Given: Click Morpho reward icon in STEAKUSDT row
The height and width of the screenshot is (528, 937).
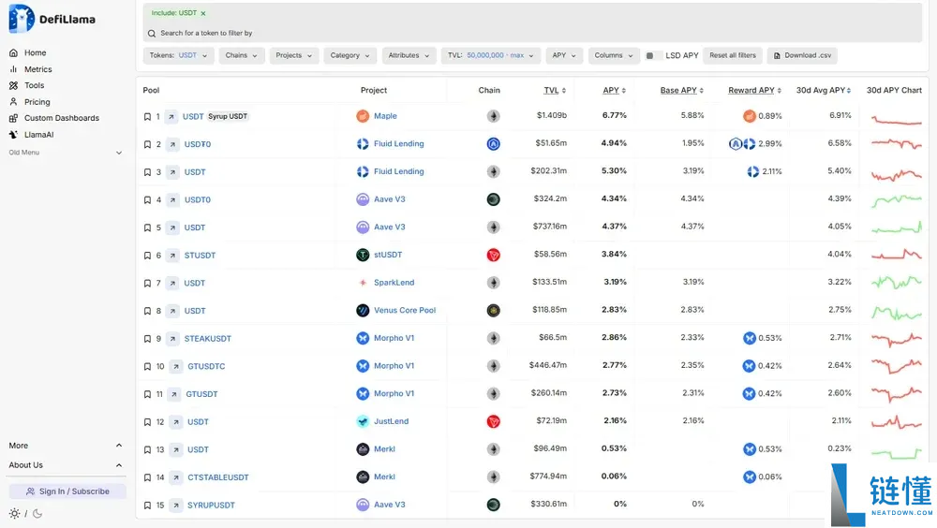Looking at the screenshot, I should [750, 338].
